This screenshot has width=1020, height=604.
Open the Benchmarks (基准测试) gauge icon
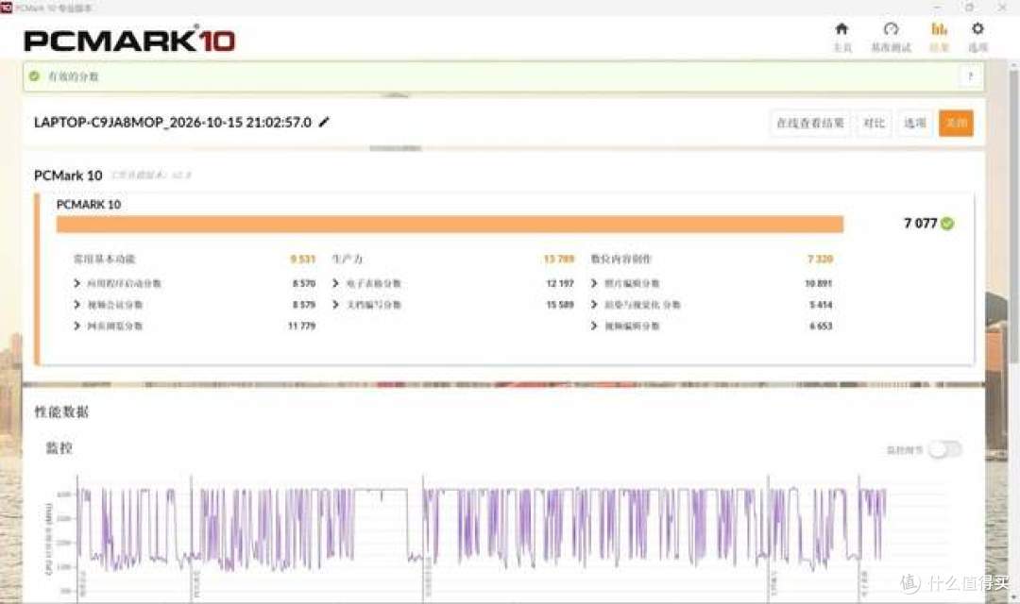click(891, 29)
